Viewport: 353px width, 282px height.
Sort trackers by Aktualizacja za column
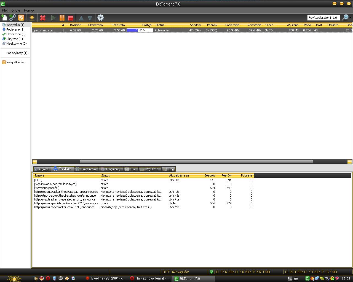point(179,175)
